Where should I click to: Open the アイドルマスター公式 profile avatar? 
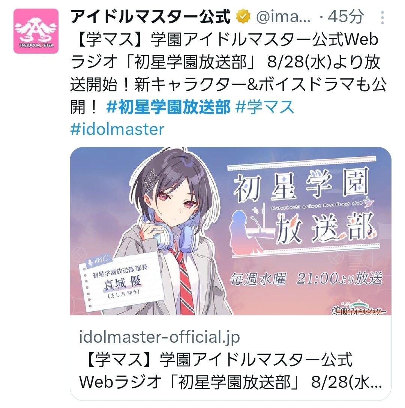point(36,31)
